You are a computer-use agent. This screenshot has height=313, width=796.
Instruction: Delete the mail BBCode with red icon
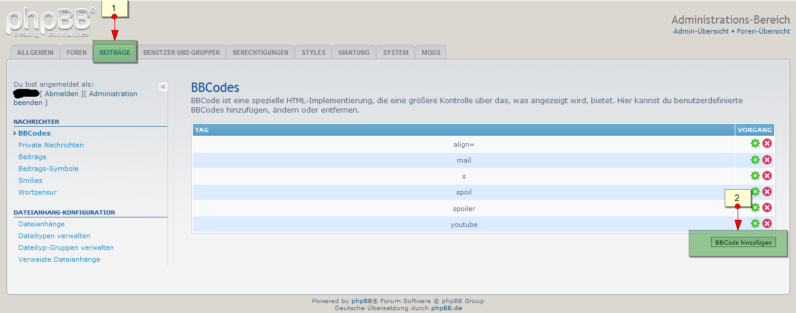(x=767, y=160)
